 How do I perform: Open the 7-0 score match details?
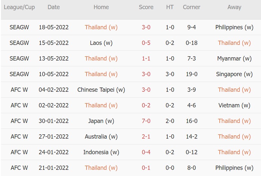(x=146, y=121)
